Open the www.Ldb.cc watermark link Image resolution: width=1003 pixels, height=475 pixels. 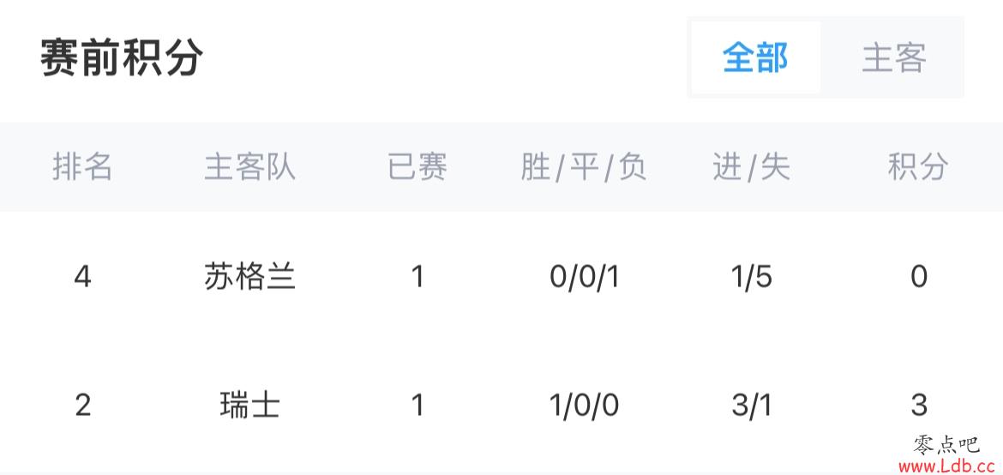[x=948, y=466]
